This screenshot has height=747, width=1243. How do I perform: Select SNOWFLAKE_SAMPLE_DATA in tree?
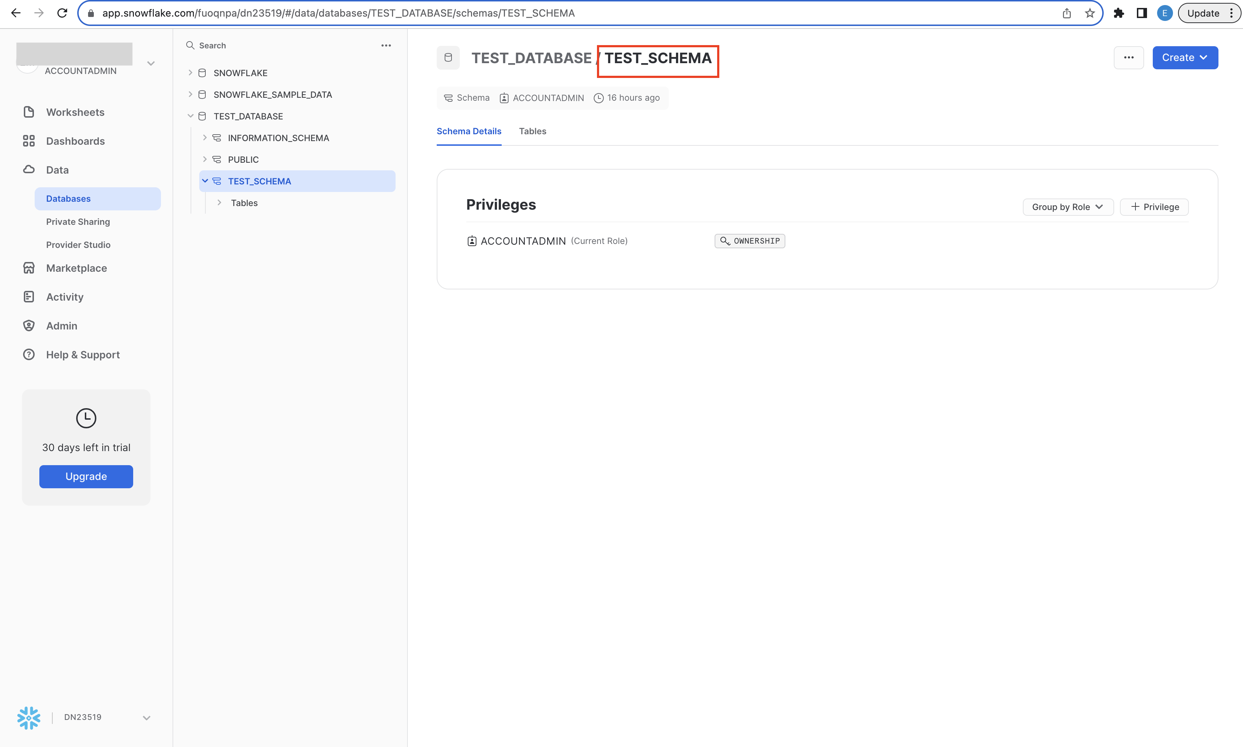point(272,95)
